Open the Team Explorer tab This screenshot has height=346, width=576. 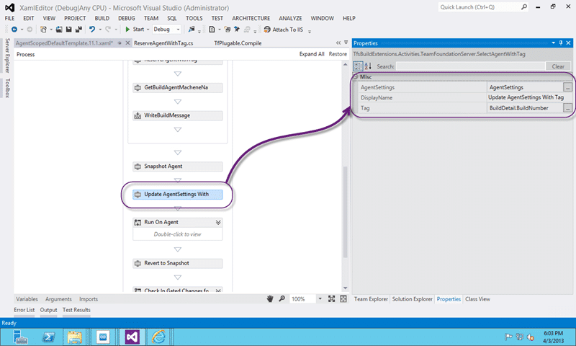point(371,299)
